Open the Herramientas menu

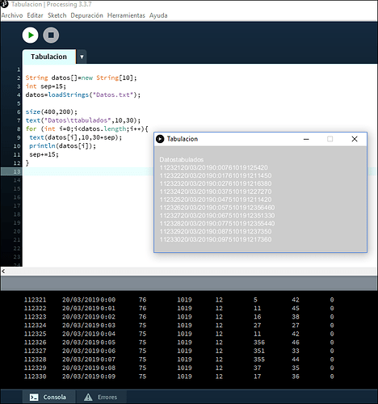tap(126, 15)
